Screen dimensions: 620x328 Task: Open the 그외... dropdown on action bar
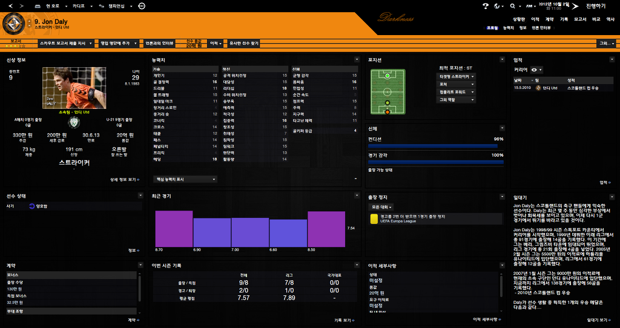[x=606, y=44]
